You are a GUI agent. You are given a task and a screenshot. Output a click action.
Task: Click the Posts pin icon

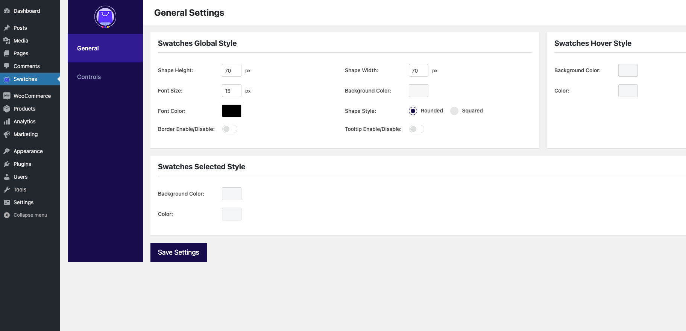[x=7, y=28]
